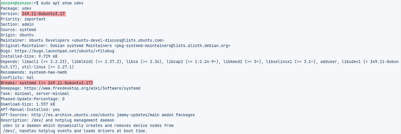Click the command text 'sudo apt show udev'
The width and height of the screenshot is (401, 134).
point(62,3)
